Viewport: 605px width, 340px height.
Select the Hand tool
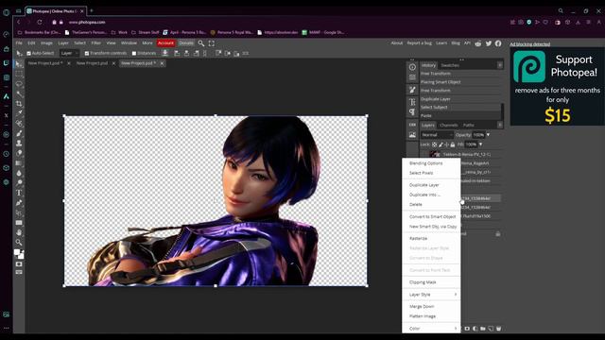tap(19, 232)
